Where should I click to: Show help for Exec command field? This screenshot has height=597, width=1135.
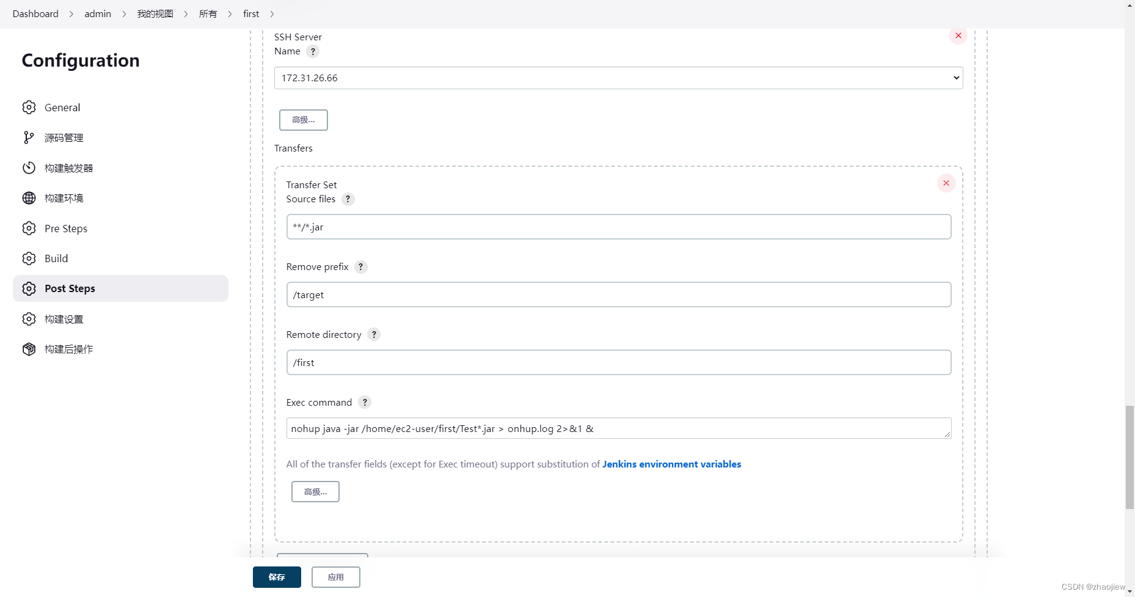tap(365, 403)
